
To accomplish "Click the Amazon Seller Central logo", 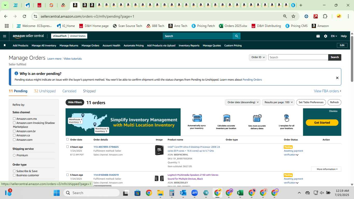I will [x=28, y=36].
